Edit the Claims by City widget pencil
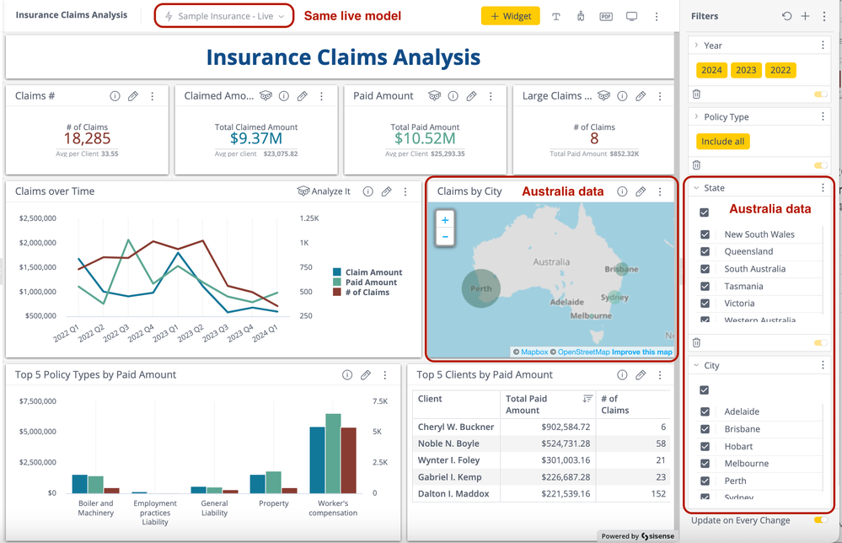This screenshot has height=543, width=842. (641, 191)
